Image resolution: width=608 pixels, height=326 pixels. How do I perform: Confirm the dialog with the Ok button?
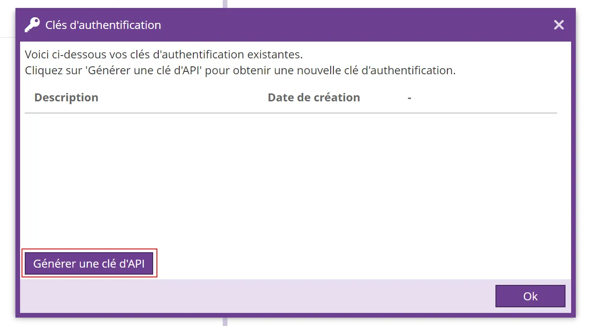click(x=530, y=296)
